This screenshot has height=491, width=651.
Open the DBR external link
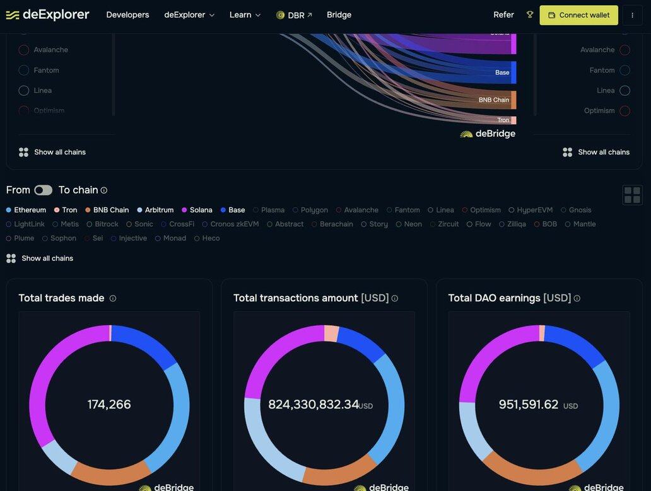tap(295, 15)
